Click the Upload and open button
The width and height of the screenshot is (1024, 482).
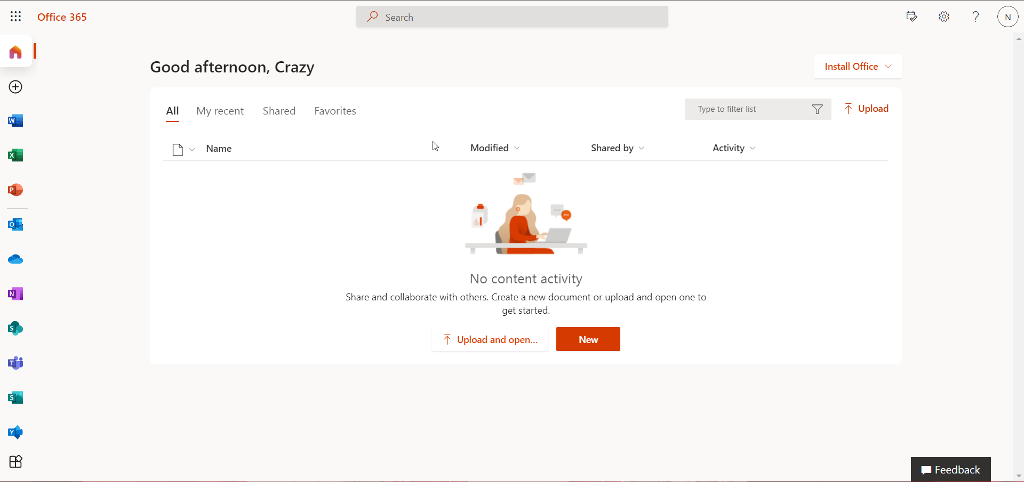coord(490,339)
